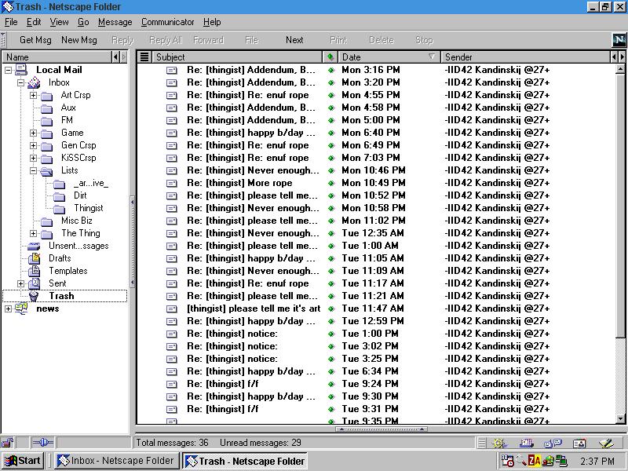Image resolution: width=628 pixels, height=471 pixels.
Task: Collapse the Local Mail tree node
Action: [8, 70]
